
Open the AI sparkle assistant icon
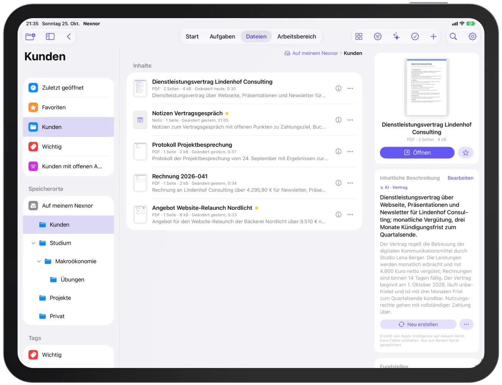coord(396,37)
